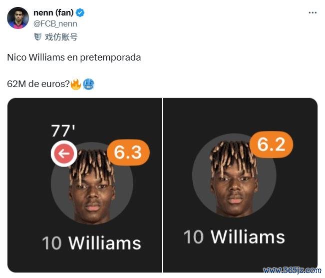
Task: Click the right '10 Williams' name label
Action: (x=234, y=236)
